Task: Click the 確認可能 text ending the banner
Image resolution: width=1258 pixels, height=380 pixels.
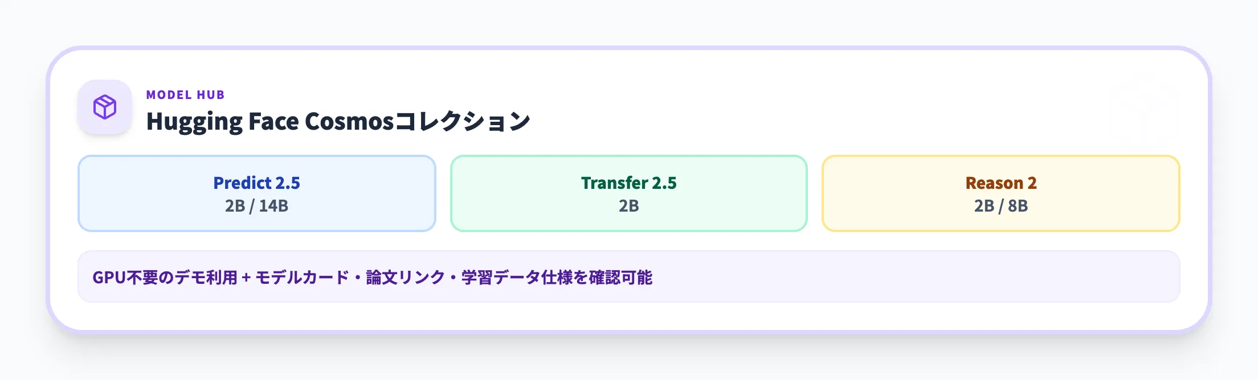Action: [620, 278]
